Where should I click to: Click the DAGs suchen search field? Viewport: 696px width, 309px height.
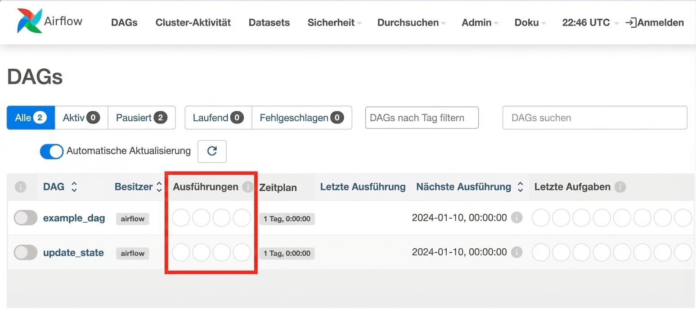595,118
